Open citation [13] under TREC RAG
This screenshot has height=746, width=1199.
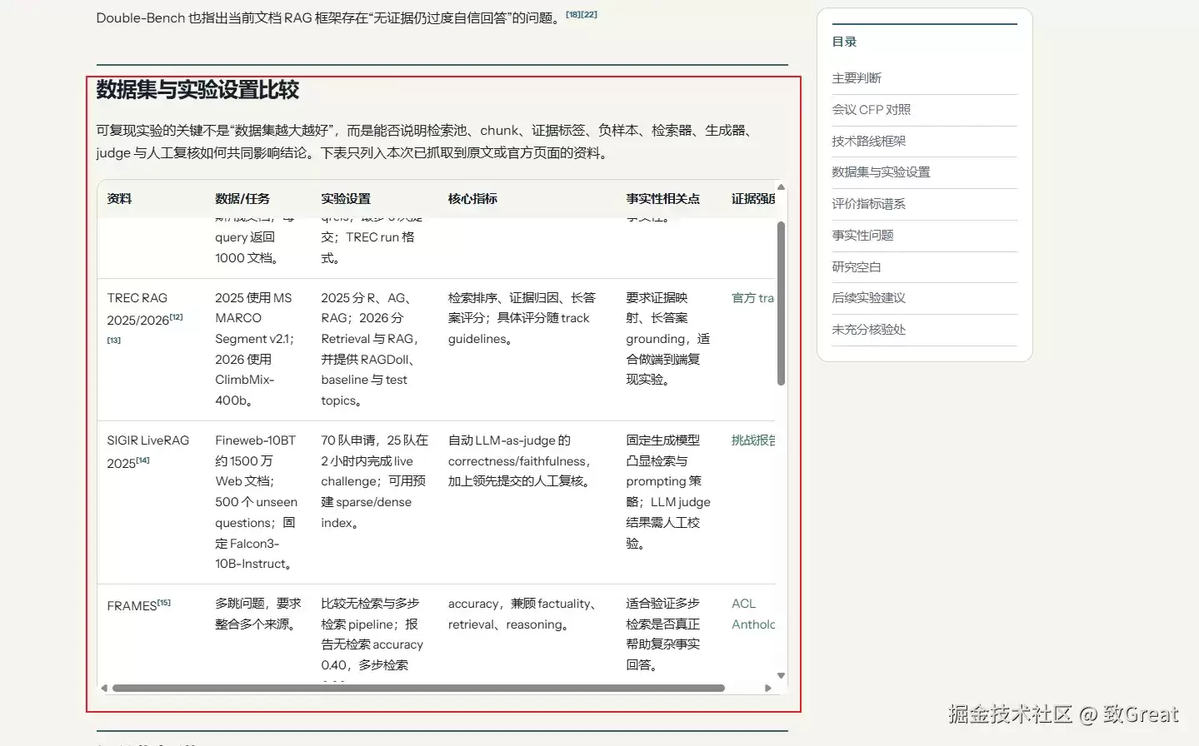114,340
